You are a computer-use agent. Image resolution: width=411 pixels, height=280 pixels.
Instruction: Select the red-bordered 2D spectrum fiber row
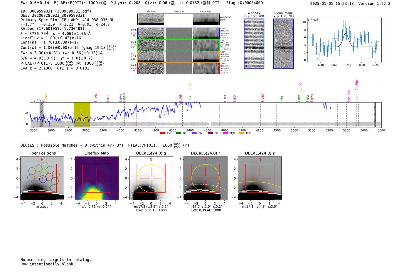coord(178,68)
